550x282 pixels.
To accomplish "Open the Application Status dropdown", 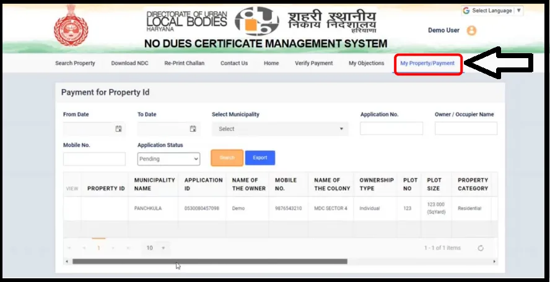I will (x=168, y=159).
